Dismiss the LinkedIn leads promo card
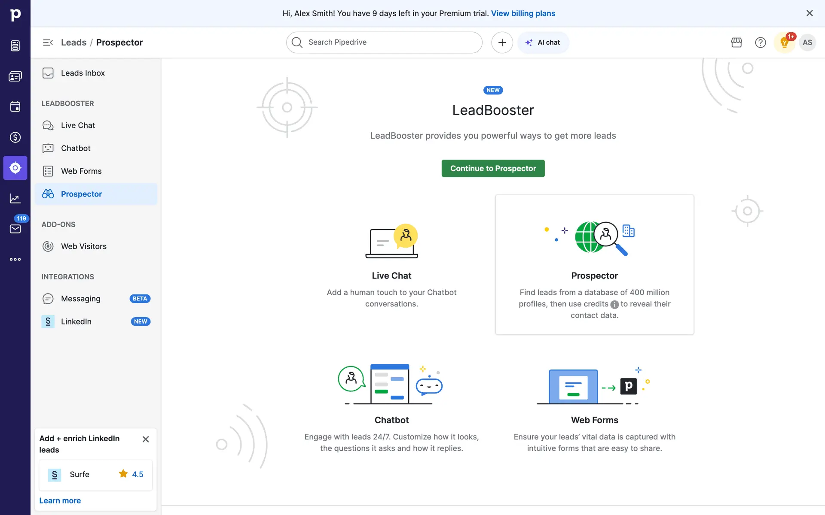 click(146, 439)
